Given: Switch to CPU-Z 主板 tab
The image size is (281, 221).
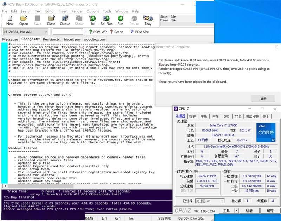Looking at the screenshot, I should [x=204, y=116].
